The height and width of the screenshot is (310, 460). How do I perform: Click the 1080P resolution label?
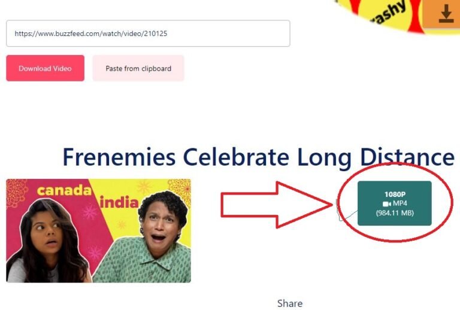point(395,194)
